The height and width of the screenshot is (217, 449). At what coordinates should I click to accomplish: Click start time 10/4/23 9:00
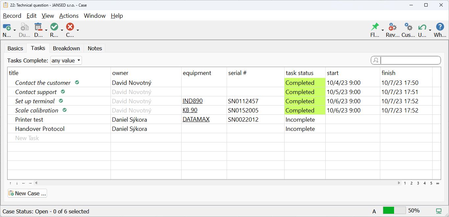[343, 83]
